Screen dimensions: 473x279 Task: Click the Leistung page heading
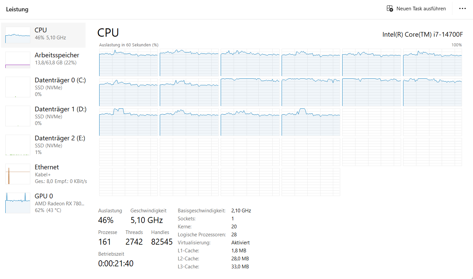tap(17, 9)
